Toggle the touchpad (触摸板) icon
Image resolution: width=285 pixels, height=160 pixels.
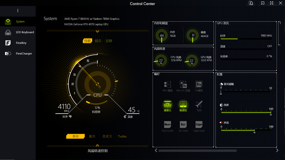(x=183, y=104)
